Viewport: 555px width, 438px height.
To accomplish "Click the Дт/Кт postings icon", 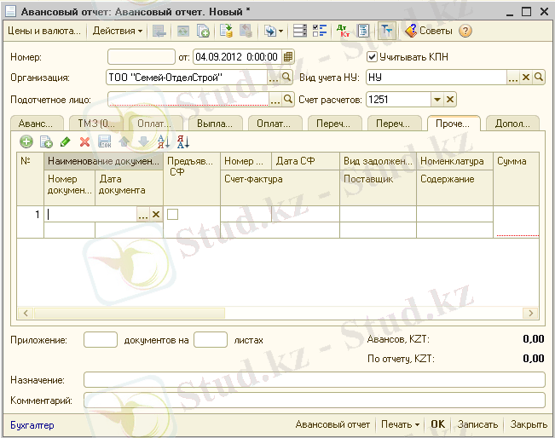I will click(x=344, y=31).
